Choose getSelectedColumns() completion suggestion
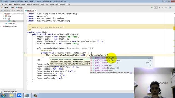The width and height of the screenshot is (175, 98). click(x=121, y=63)
